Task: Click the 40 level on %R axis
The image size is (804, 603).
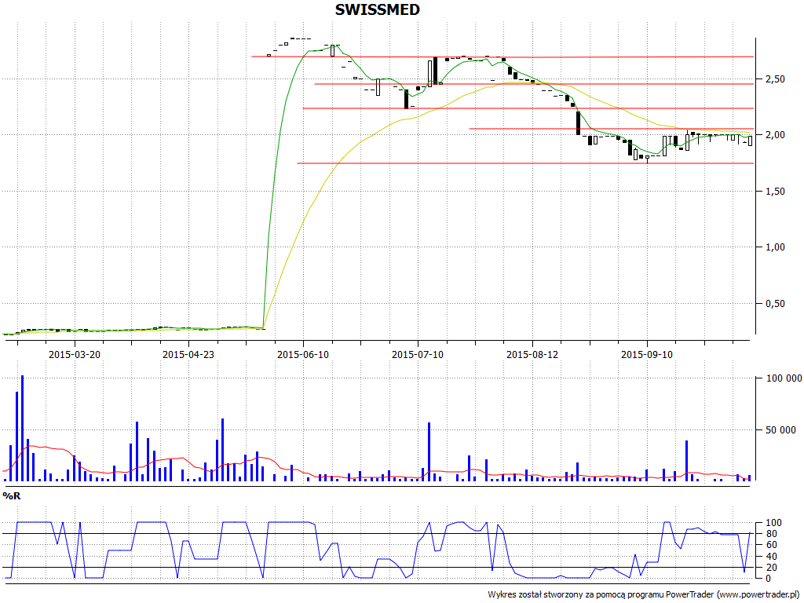Action: [772, 557]
